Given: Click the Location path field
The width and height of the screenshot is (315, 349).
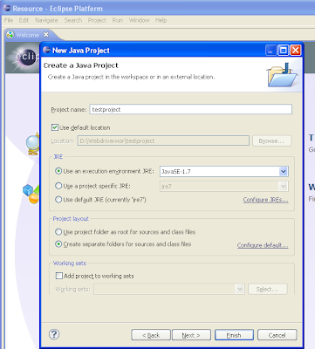Looking at the screenshot, I should pyautogui.click(x=163, y=140).
